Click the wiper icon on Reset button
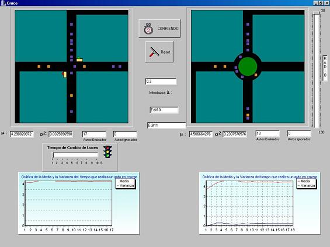Image resolution: width=330 pixels, height=247 pixels. 154,52
